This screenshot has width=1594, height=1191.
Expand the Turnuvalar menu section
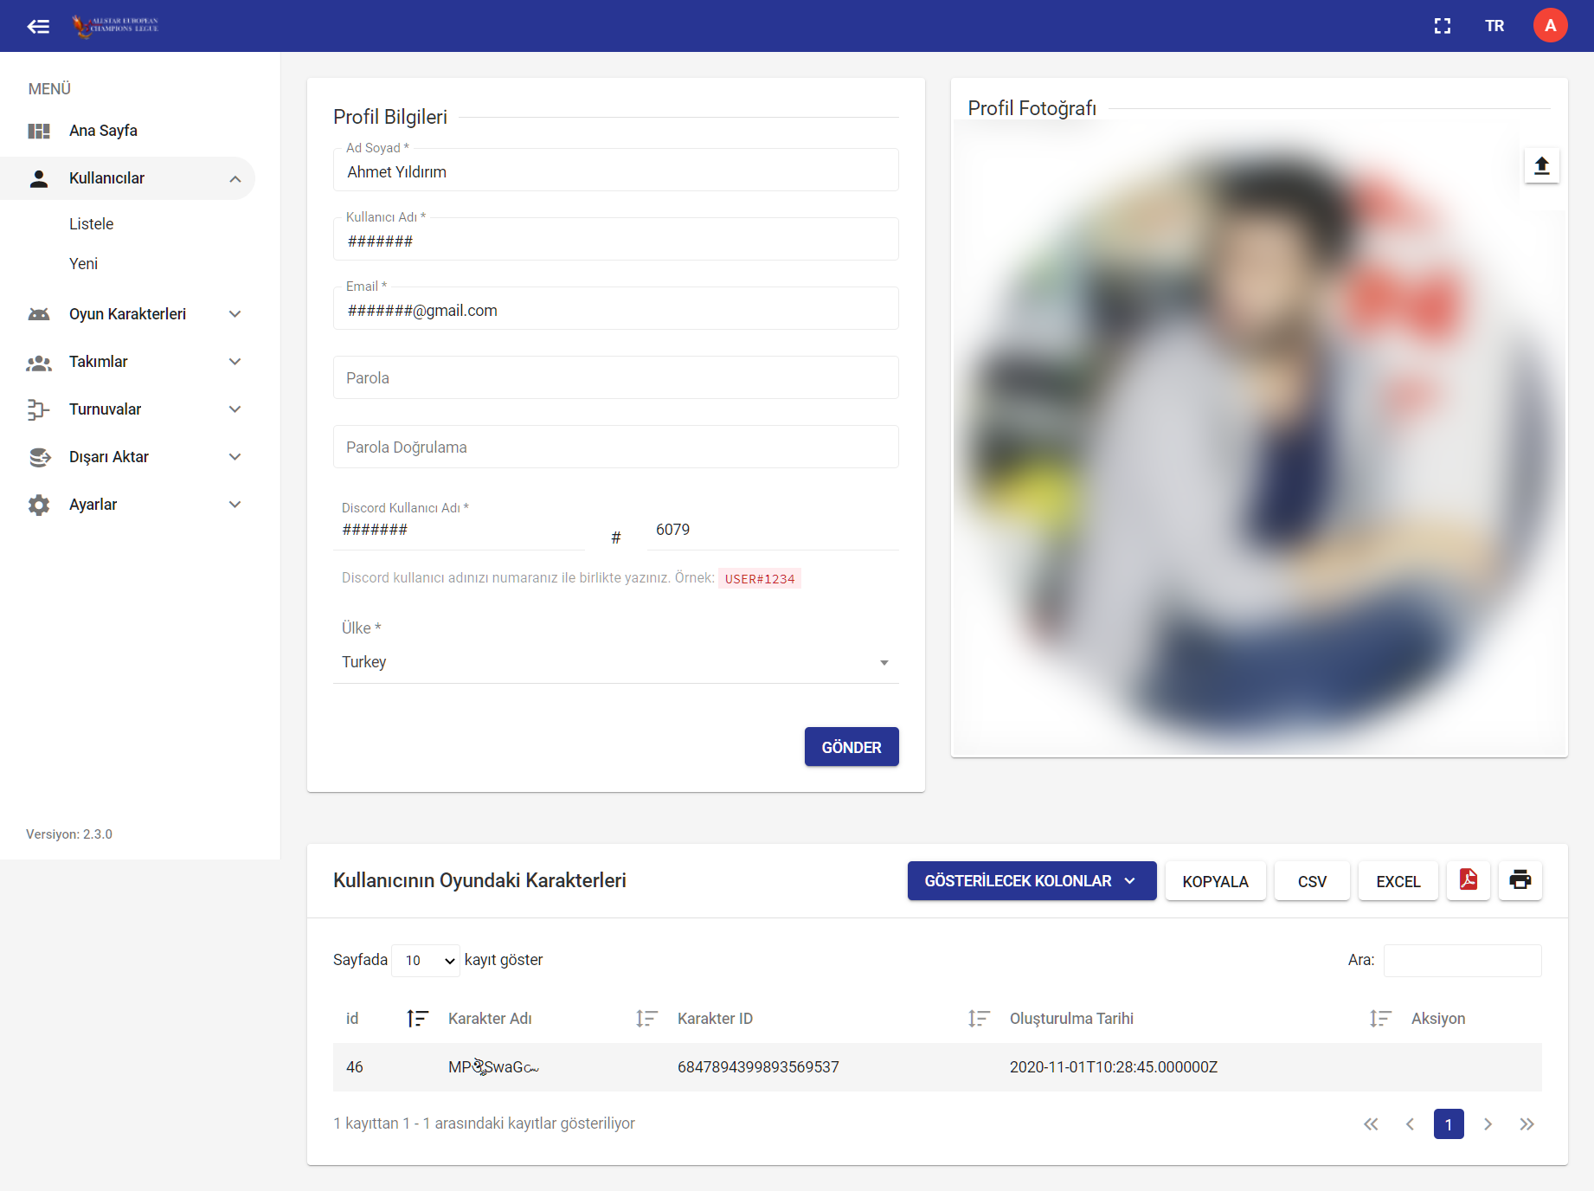tap(134, 409)
